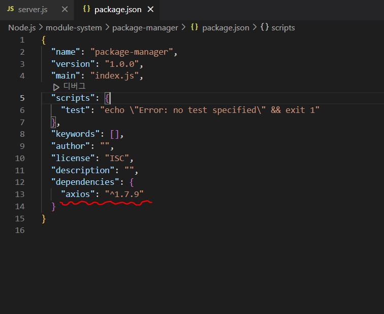This screenshot has width=384, height=314.
Task: Click the "ISC" license value
Action: click(x=117, y=158)
